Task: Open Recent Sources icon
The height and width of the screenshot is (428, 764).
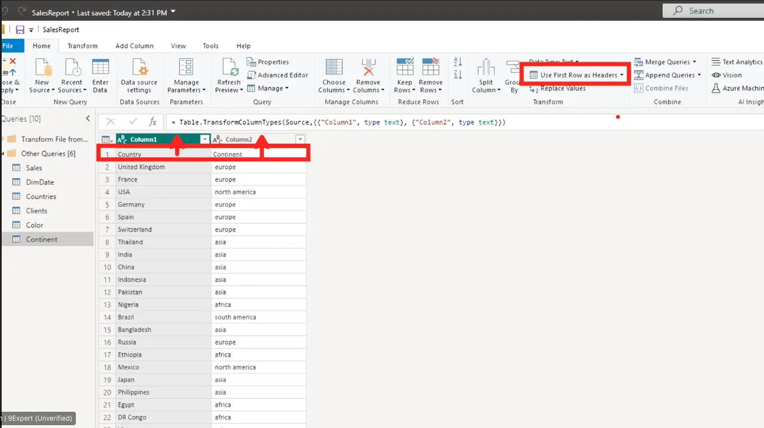Action: 72,67
